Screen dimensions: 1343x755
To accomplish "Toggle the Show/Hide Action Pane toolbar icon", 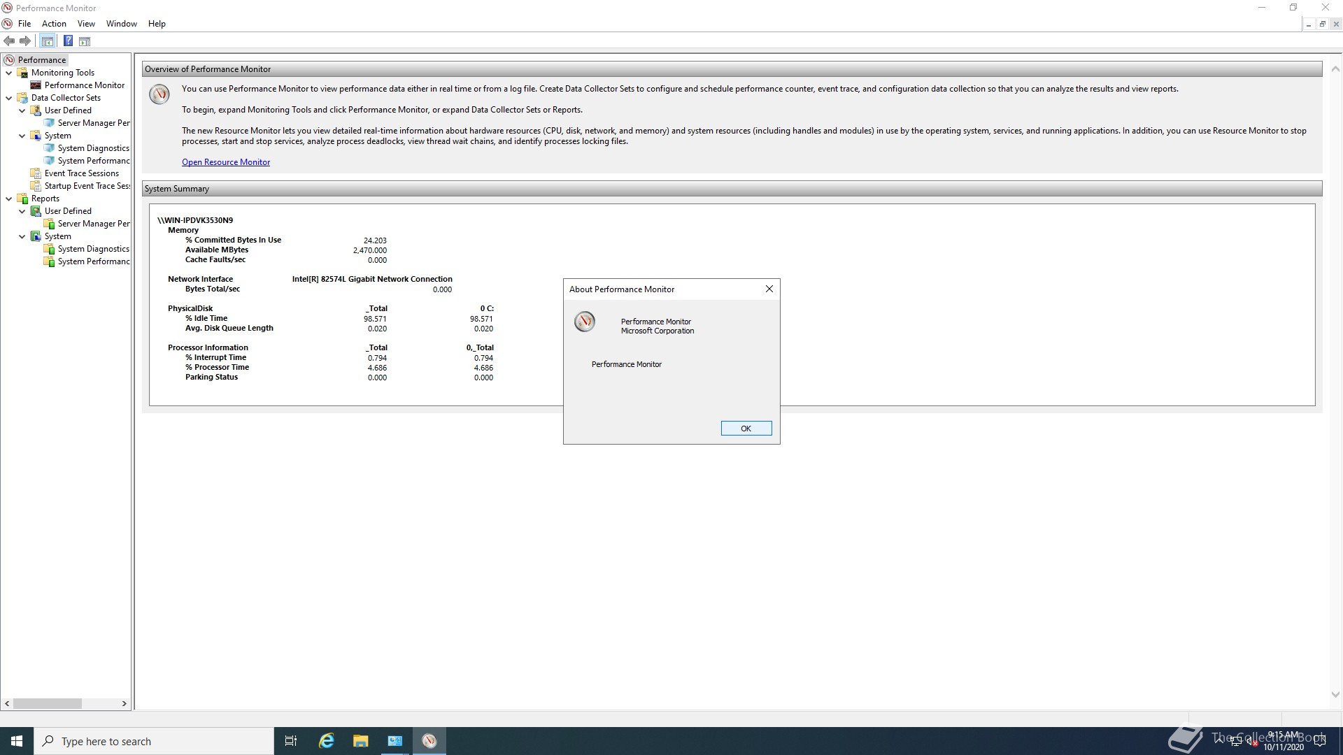I will pyautogui.click(x=85, y=41).
